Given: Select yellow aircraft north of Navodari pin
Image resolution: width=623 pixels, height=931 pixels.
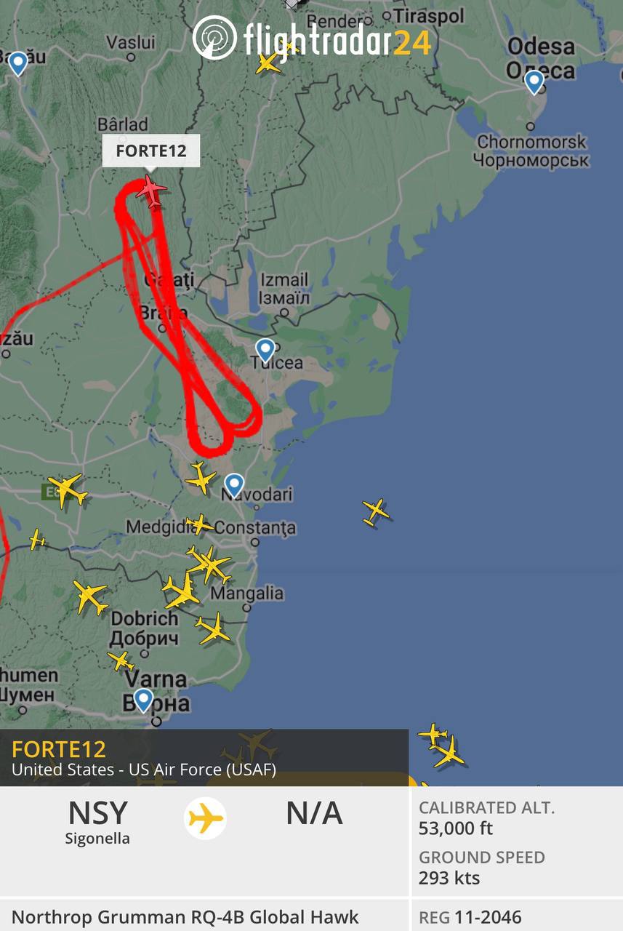Looking at the screenshot, I should click(x=201, y=477).
